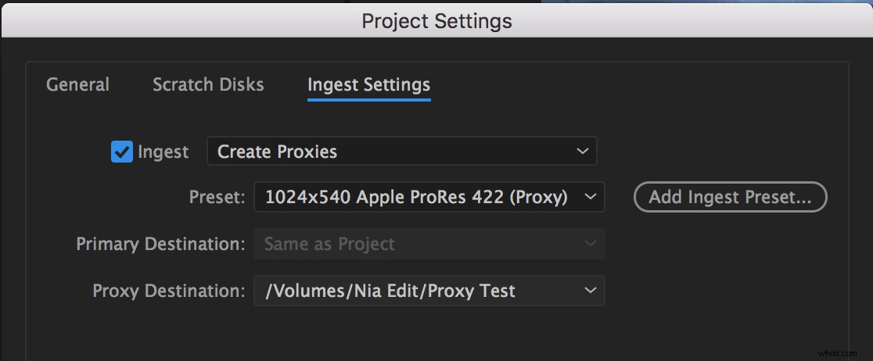Select the Ingest Settings tab
The height and width of the screenshot is (361, 873).
pos(368,84)
